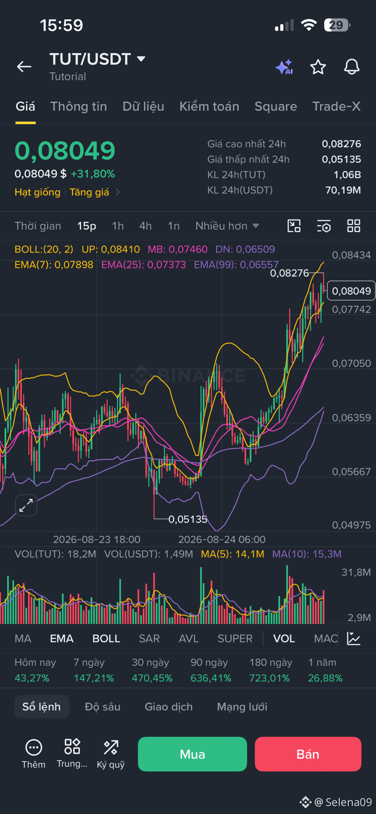The image size is (376, 814).
Task: Tap the Bán sell button
Action: click(x=308, y=754)
